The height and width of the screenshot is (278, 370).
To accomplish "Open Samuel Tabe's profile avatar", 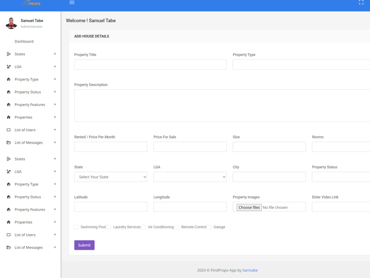I will tap(11, 23).
